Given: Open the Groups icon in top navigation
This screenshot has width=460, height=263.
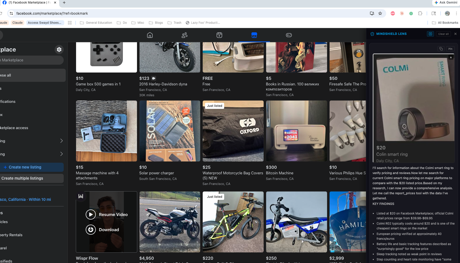Looking at the screenshot, I should [184, 35].
